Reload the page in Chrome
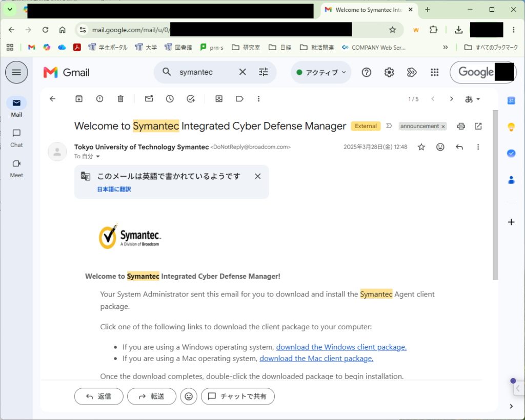Screen dimensions: 525x420 [x=45, y=30]
